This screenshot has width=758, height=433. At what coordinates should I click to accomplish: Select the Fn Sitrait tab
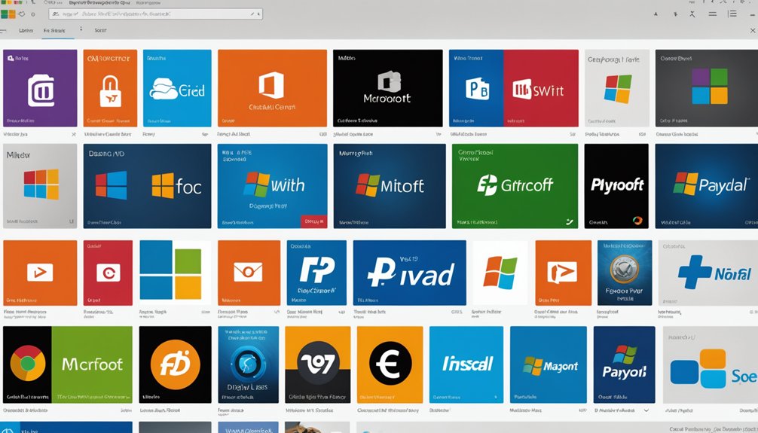point(54,30)
